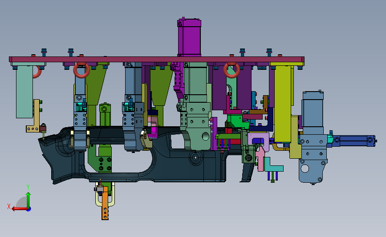Pick the red lifting ring on the right
Image resolution: width=386 pixels, height=237 pixels.
(x=232, y=70)
